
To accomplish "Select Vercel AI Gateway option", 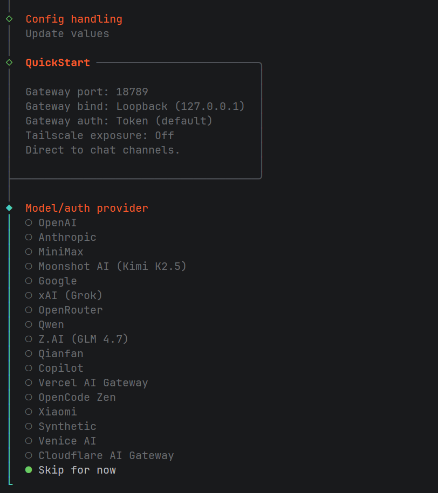I will (87, 383).
